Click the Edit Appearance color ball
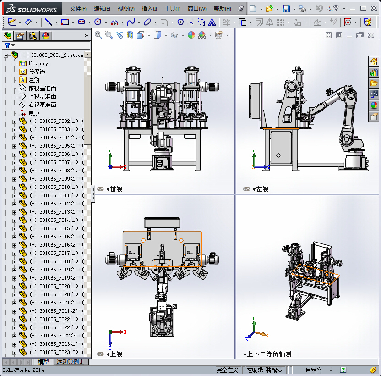The height and width of the screenshot is (376, 381). [191, 35]
